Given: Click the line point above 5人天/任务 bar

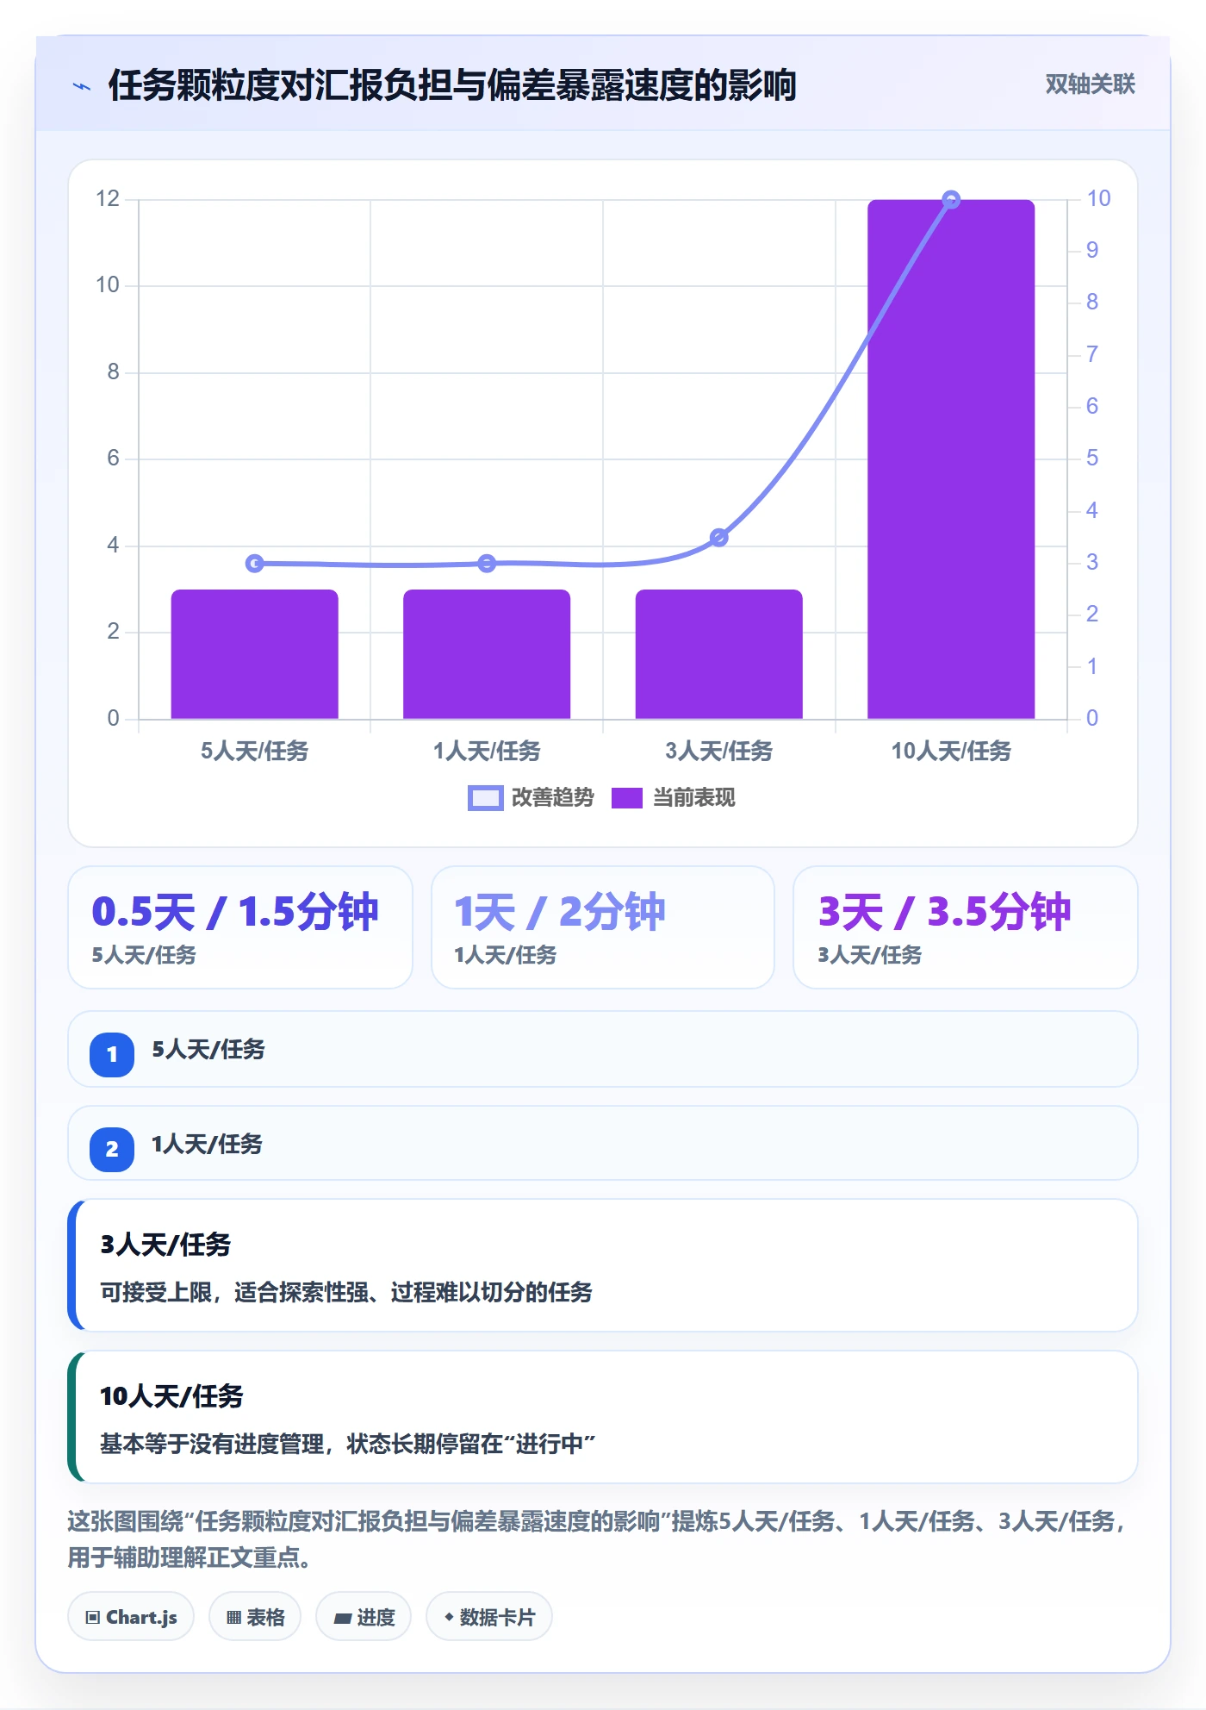Looking at the screenshot, I should (255, 564).
